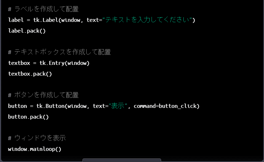Click the comment line about creating the label
The height and width of the screenshot is (162, 264).
pyautogui.click(x=43, y=9)
